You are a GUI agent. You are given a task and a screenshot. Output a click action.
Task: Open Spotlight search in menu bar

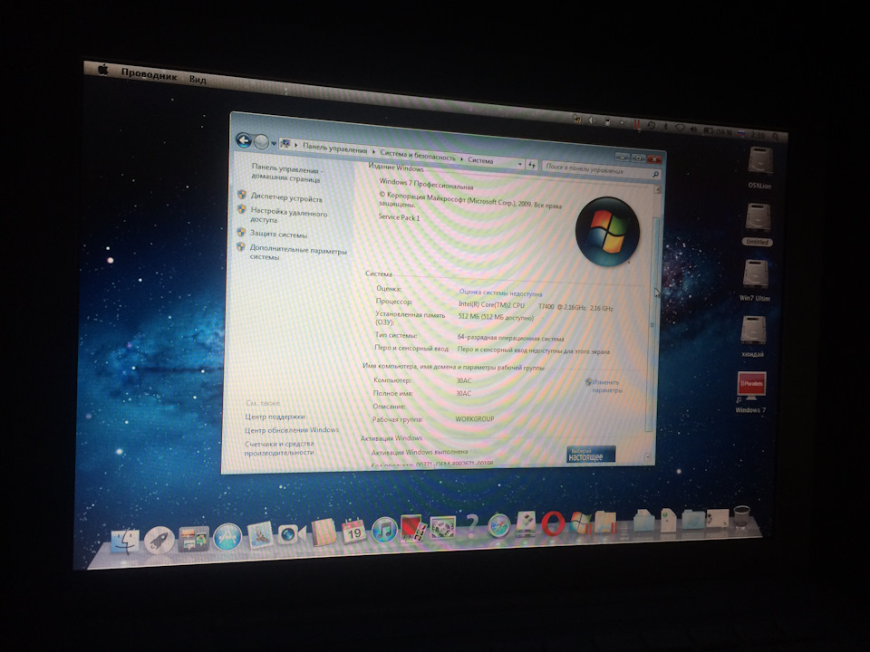pos(775,136)
